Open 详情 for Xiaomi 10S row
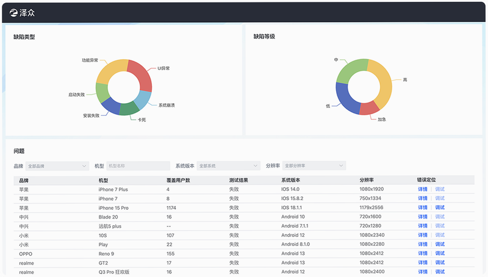Image resolution: width=488 pixels, height=277 pixels. tap(423, 235)
